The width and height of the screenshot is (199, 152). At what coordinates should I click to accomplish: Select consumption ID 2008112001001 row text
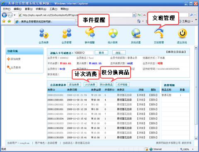(x=56, y=109)
